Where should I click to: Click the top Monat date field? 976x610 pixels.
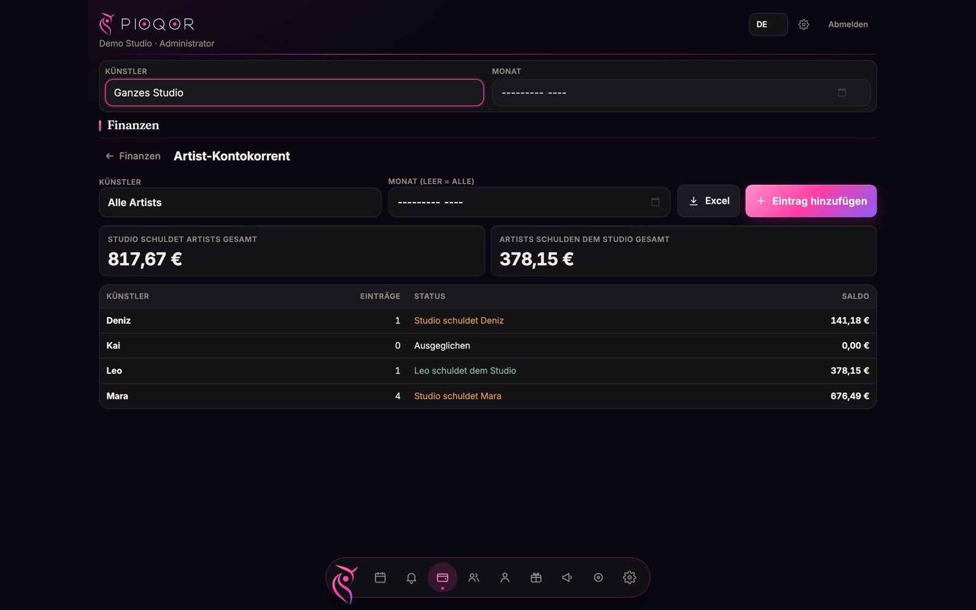681,93
